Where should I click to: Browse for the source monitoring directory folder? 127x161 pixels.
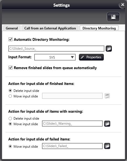tap(109, 49)
